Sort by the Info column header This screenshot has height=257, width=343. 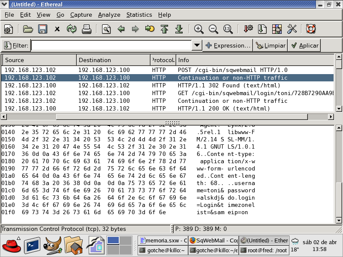pyautogui.click(x=255, y=60)
